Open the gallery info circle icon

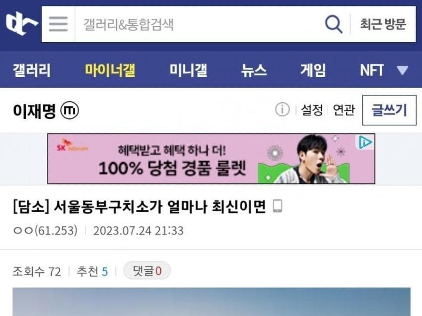pyautogui.click(x=282, y=110)
